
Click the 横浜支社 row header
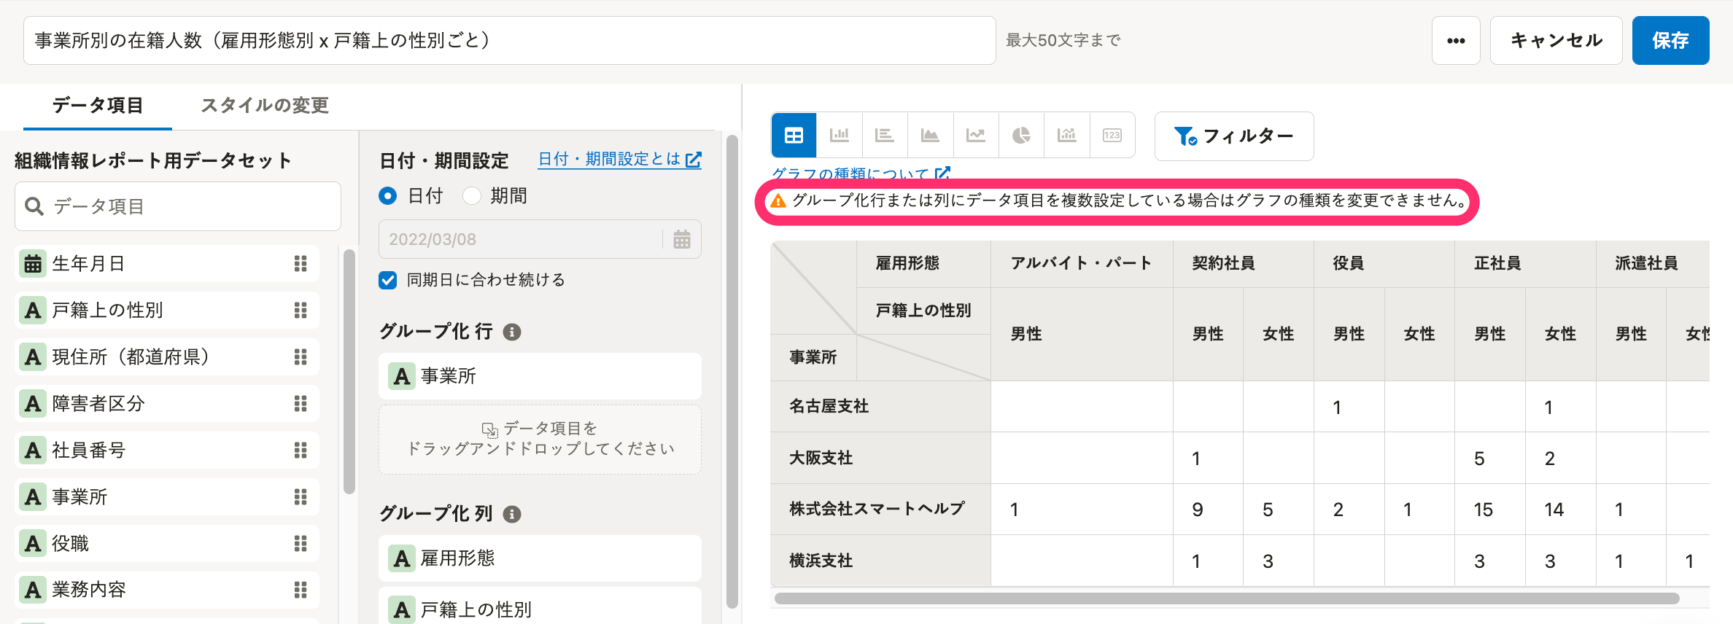[x=880, y=561]
